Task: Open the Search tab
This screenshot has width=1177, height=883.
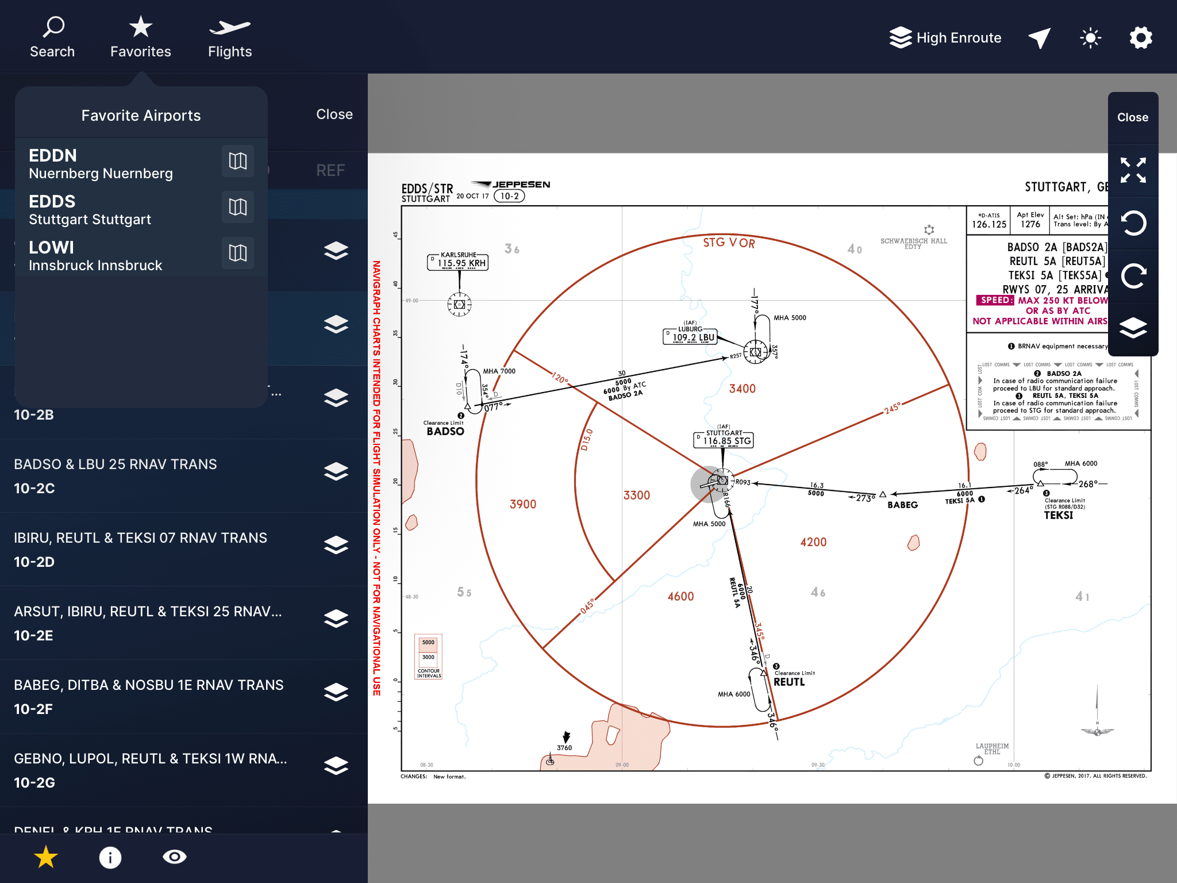Action: point(52,38)
